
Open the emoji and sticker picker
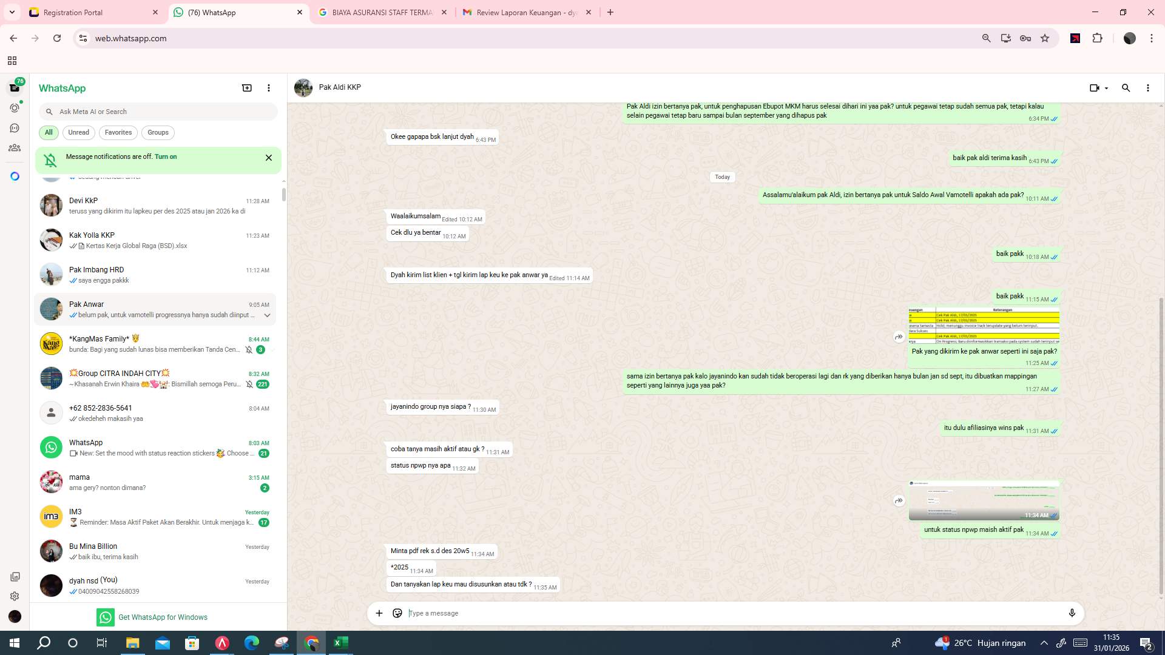coord(397,613)
